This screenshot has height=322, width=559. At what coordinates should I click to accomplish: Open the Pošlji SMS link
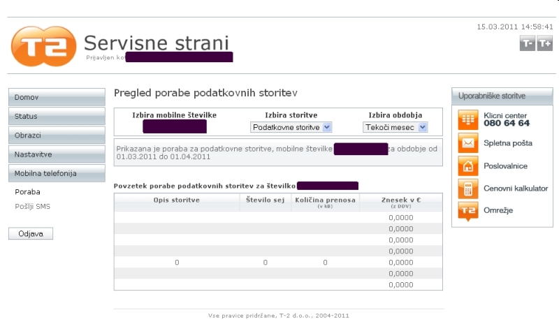tap(32, 206)
